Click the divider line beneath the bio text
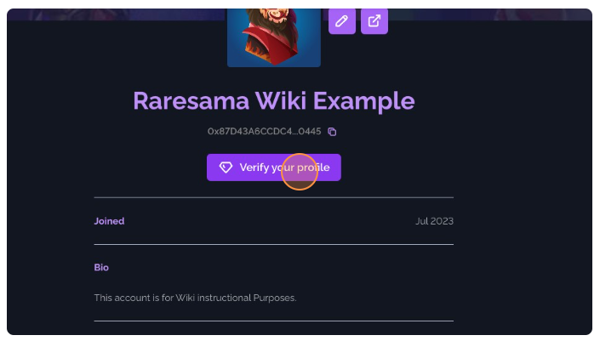This screenshot has width=600, height=341. point(274,321)
